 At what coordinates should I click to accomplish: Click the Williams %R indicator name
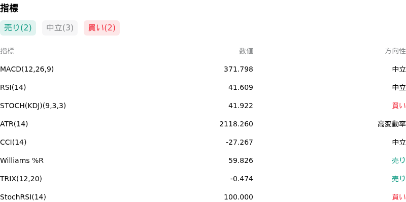(x=22, y=160)
